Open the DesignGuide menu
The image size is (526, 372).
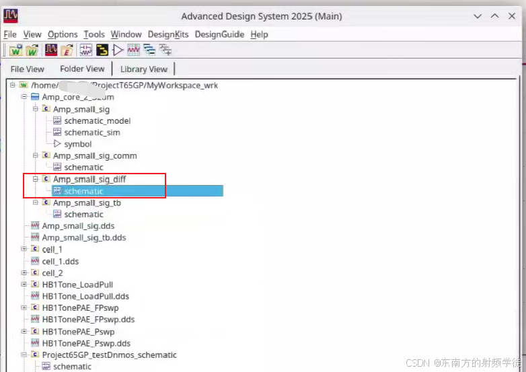tap(219, 34)
